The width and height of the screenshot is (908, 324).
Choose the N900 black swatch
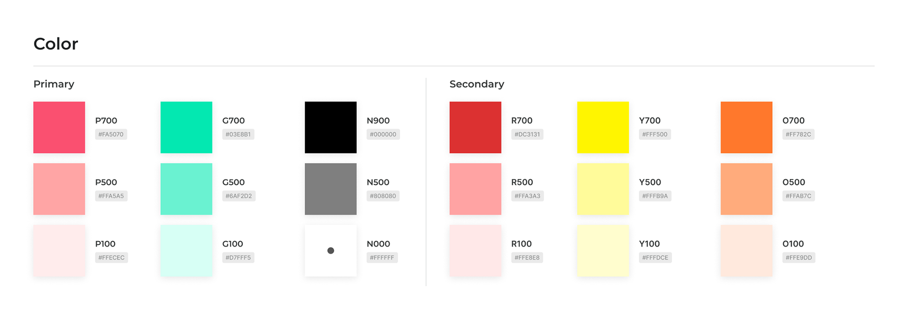(x=331, y=128)
